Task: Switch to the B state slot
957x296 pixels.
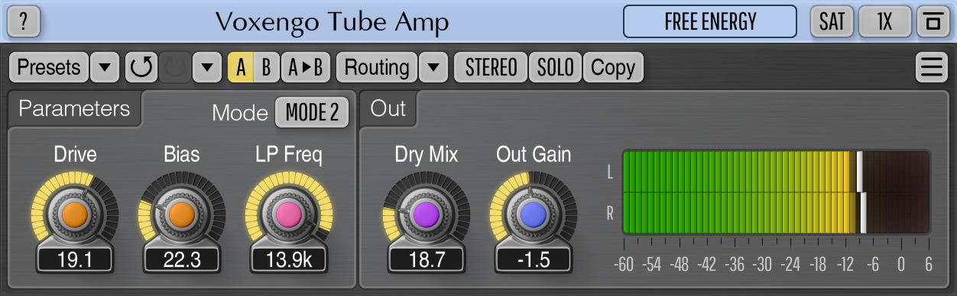Action: click(x=266, y=67)
